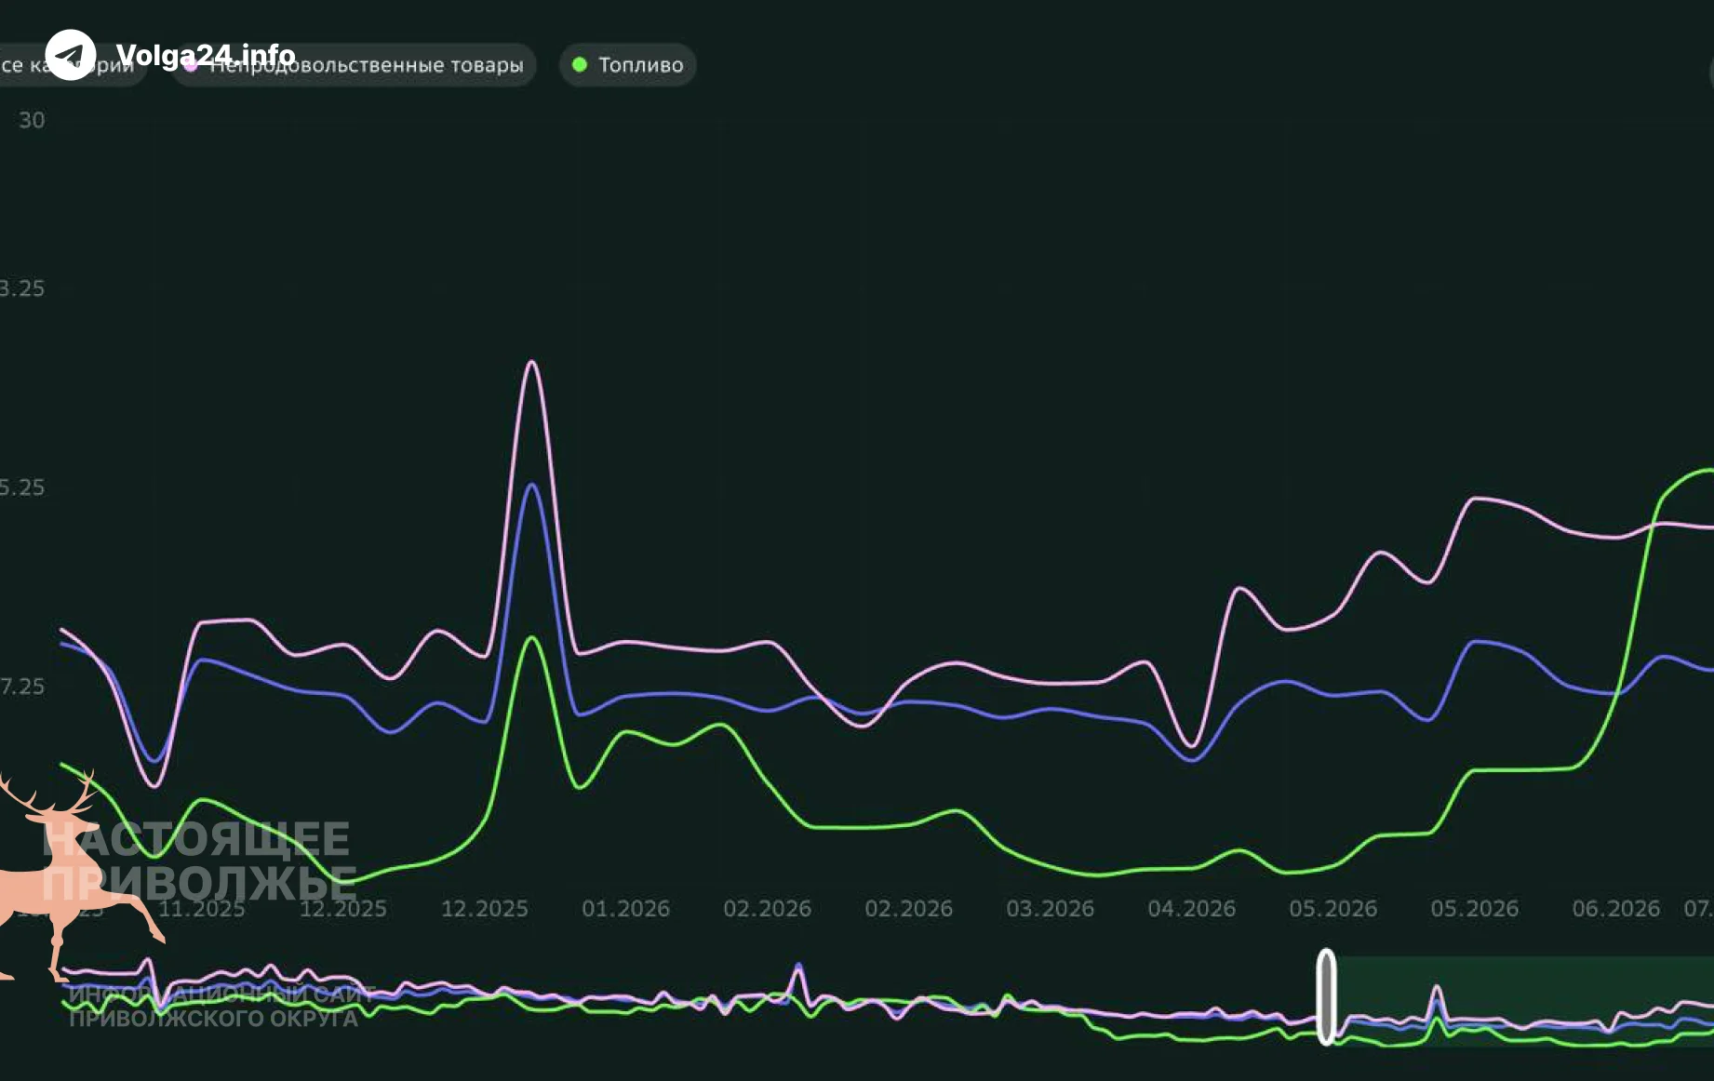Screen dimensions: 1714x1081
Task: Select the 04.2026 x-axis label
Action: 1191,908
